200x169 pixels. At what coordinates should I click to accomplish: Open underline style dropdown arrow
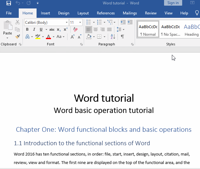pyautogui.click(x=46, y=30)
